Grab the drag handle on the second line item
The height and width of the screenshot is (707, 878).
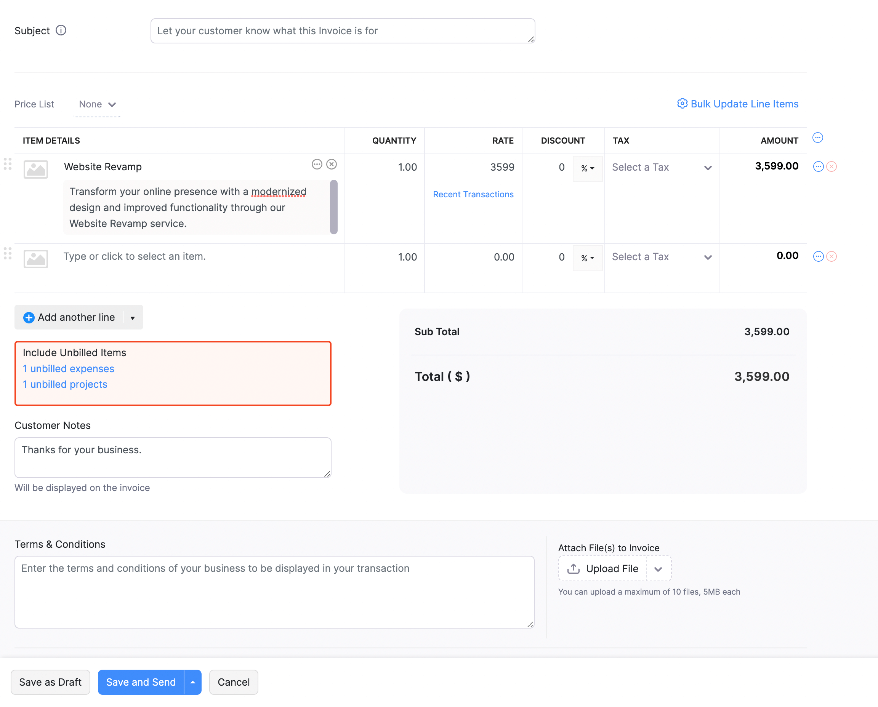(x=7, y=254)
